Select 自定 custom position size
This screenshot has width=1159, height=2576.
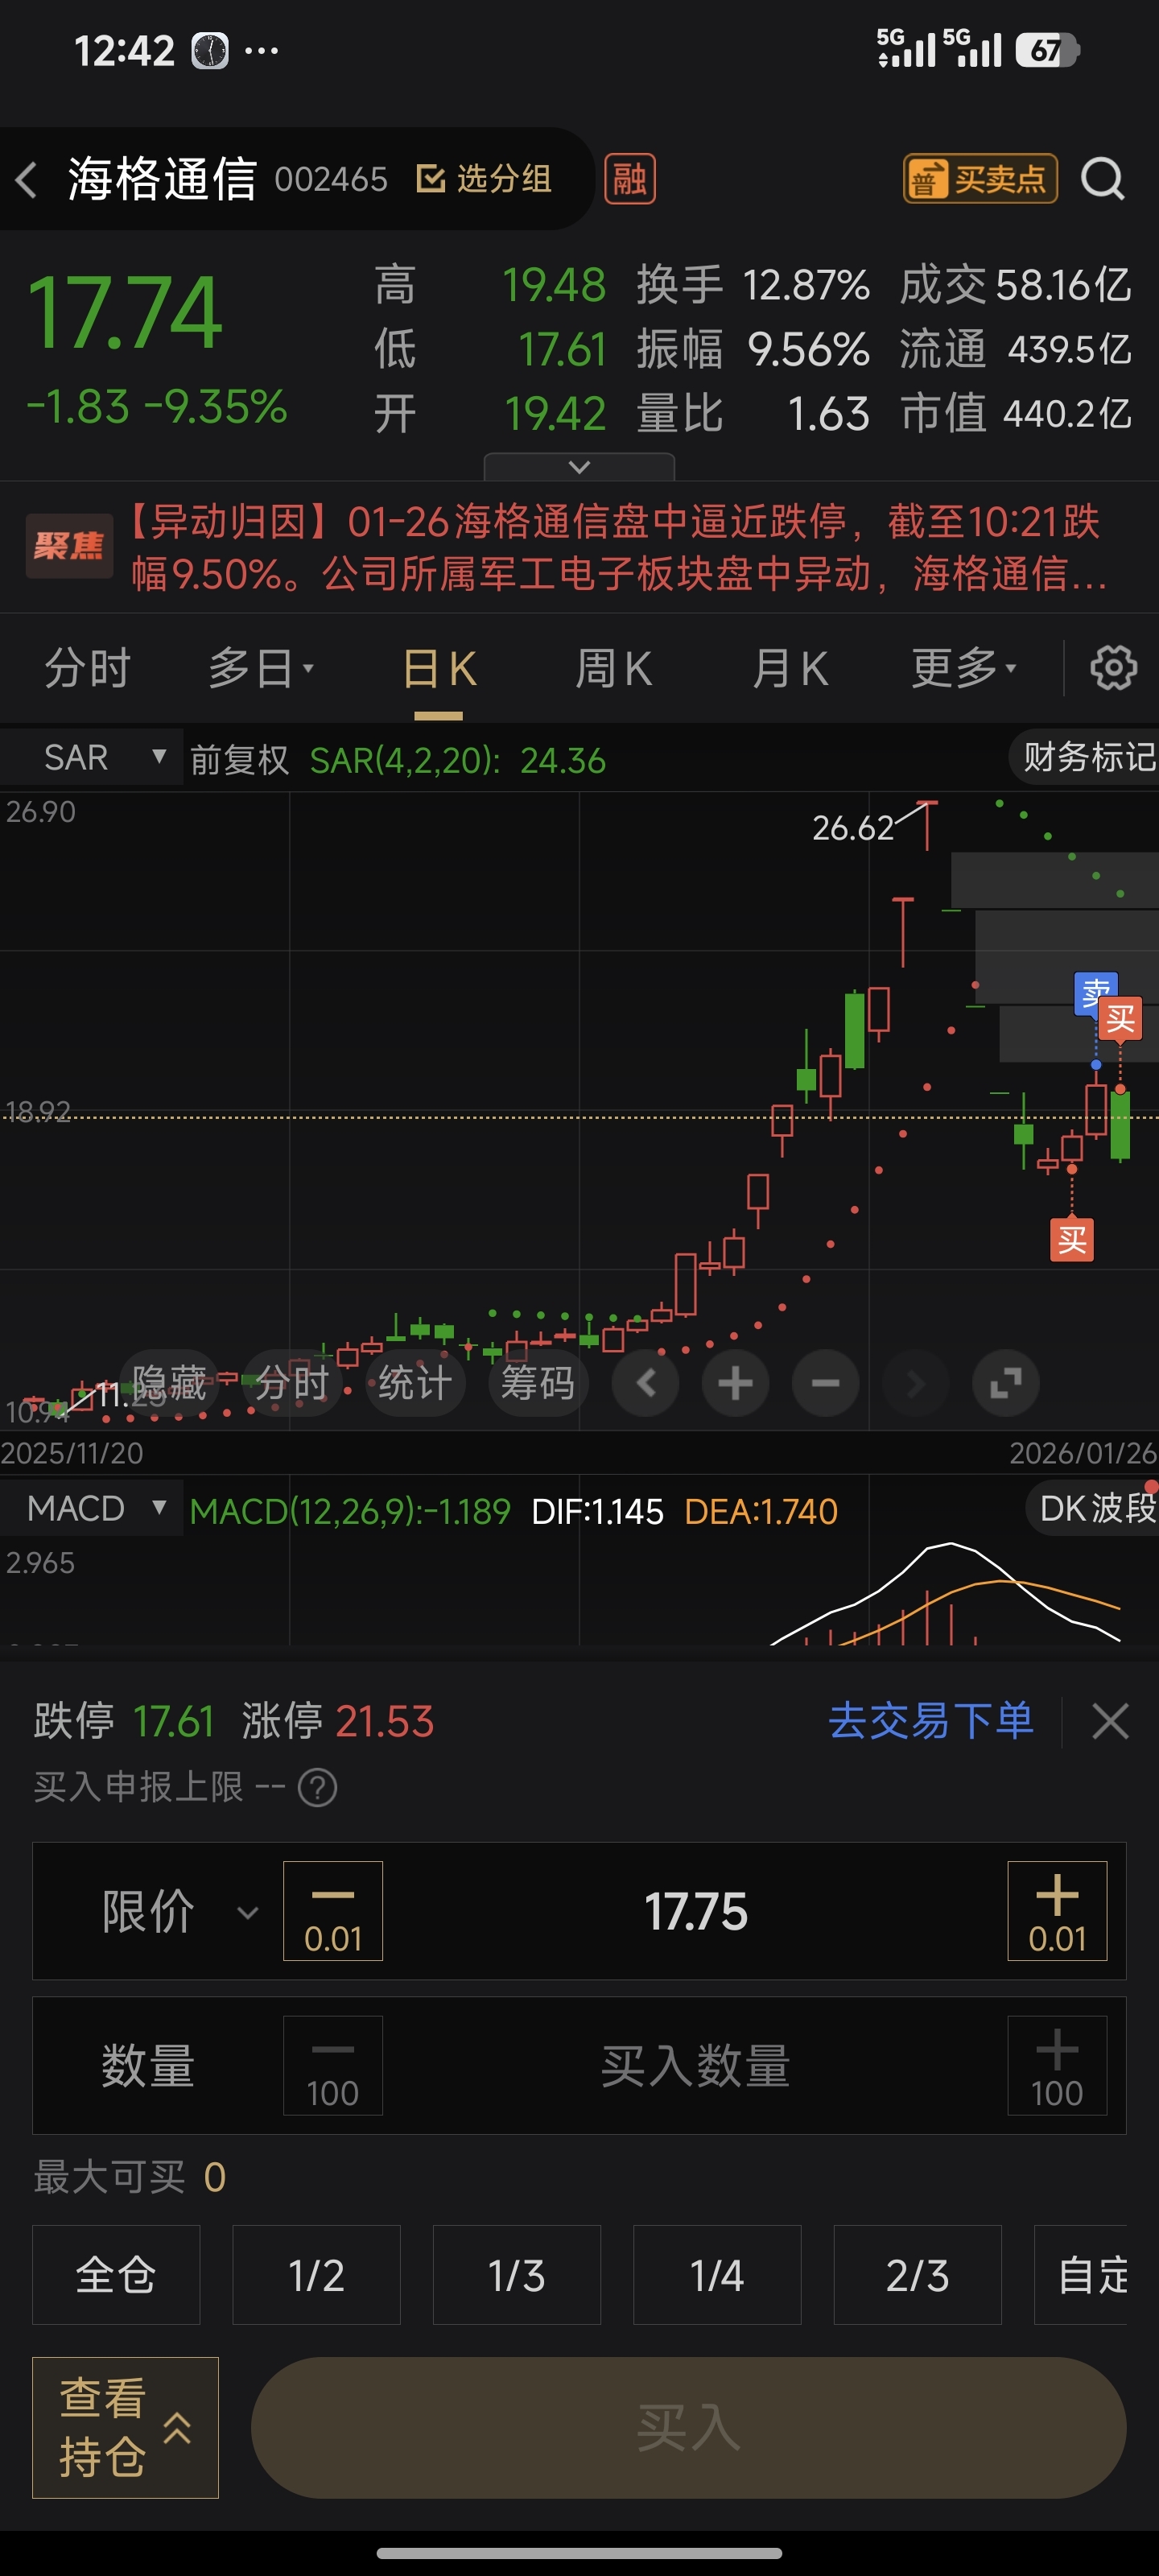click(x=1081, y=2275)
